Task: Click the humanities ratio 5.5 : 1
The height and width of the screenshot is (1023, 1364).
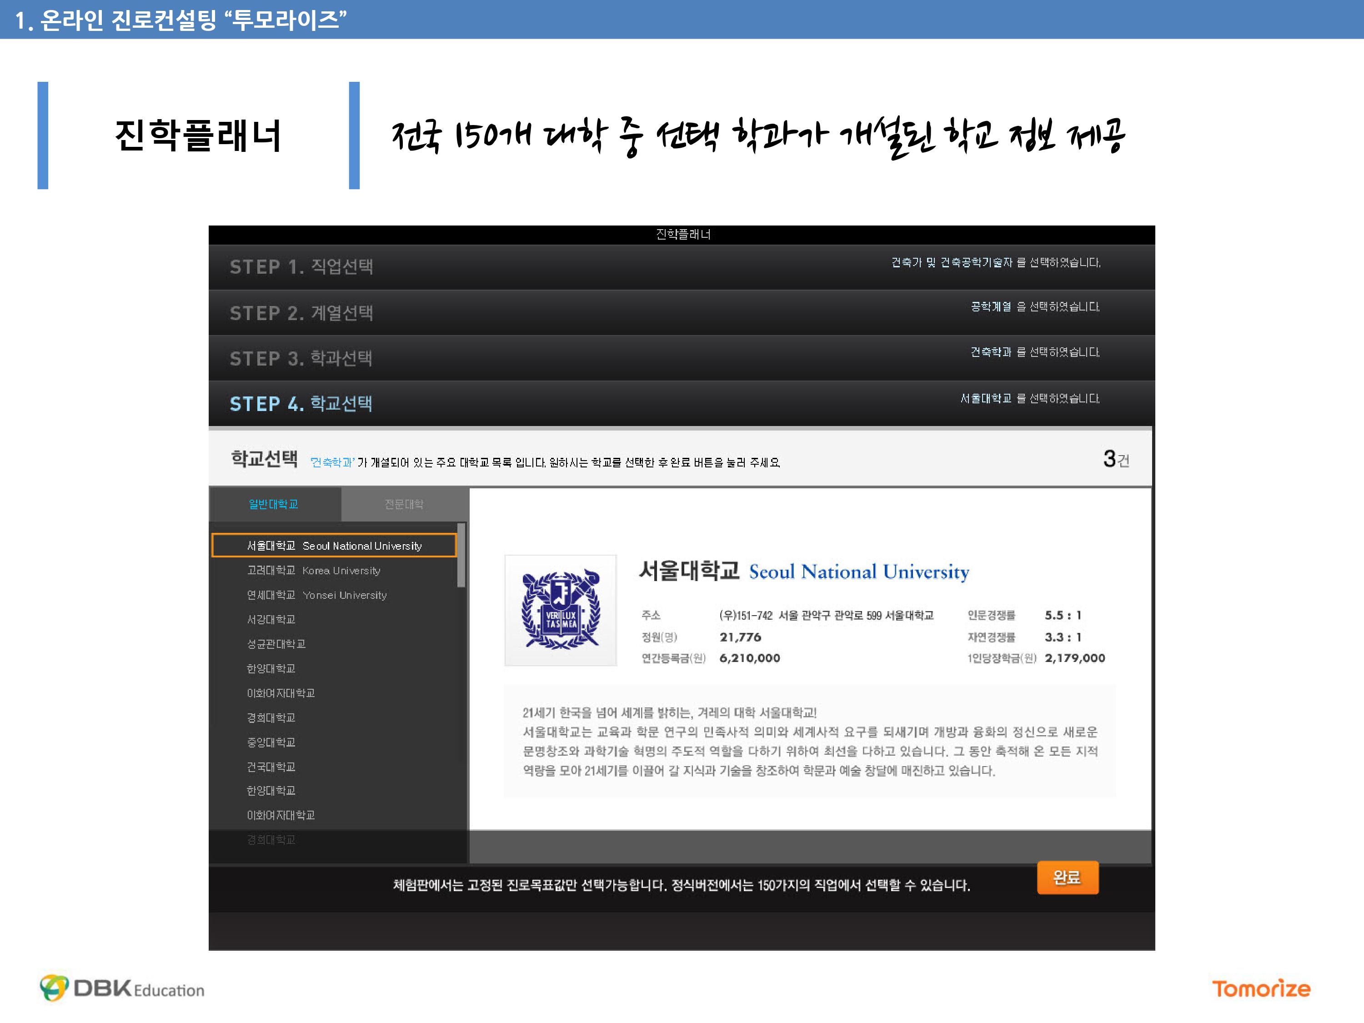Action: pyautogui.click(x=1063, y=615)
